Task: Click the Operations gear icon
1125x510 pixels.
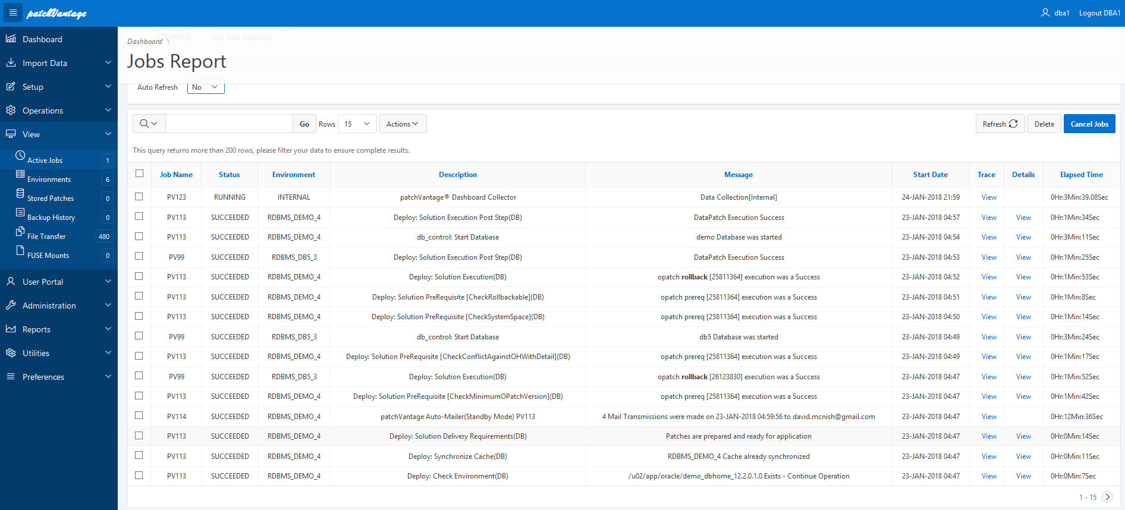Action: point(11,110)
